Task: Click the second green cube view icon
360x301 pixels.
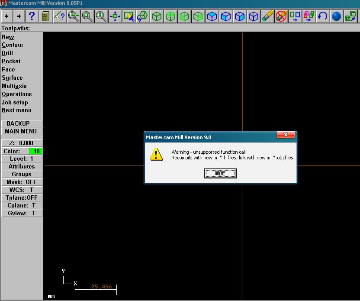Action: coord(170,16)
